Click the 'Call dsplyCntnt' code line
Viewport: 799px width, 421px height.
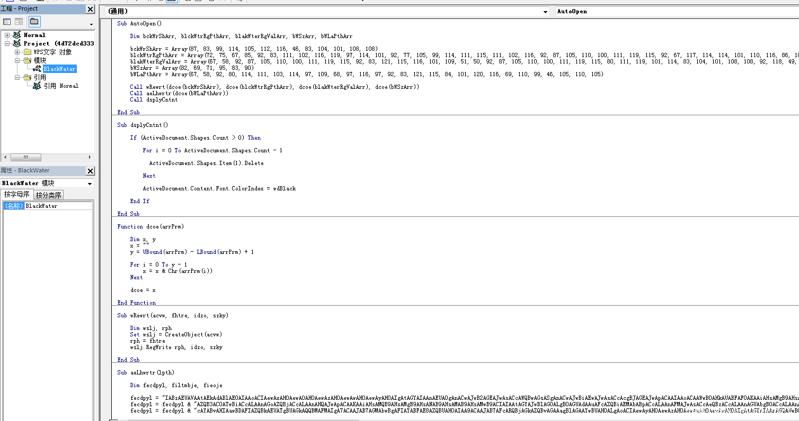tap(154, 99)
